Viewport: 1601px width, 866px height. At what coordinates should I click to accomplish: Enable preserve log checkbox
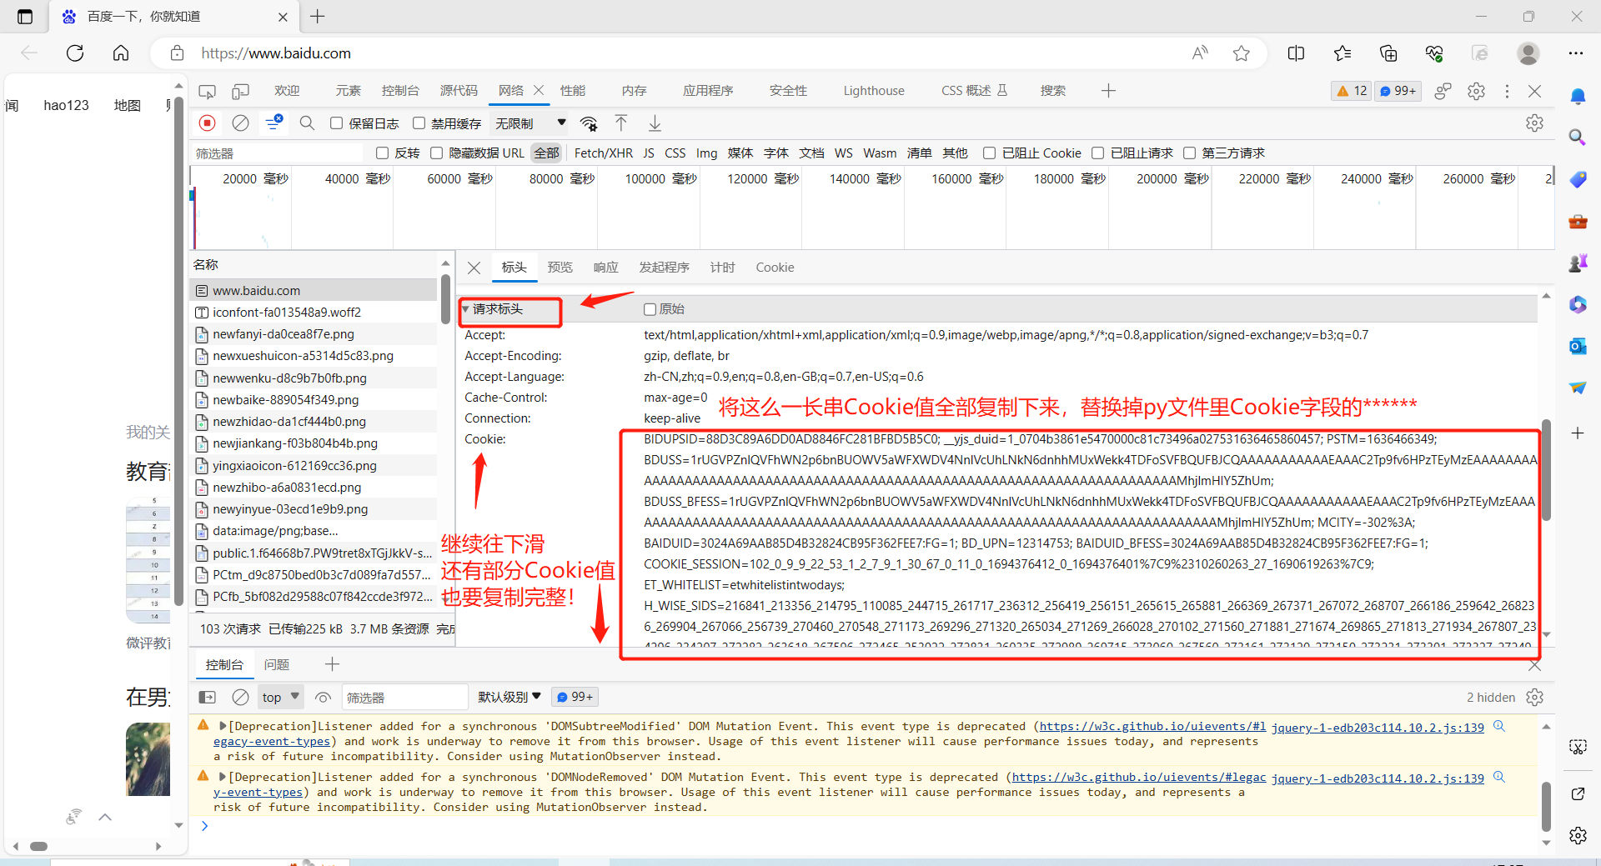pyautogui.click(x=336, y=123)
